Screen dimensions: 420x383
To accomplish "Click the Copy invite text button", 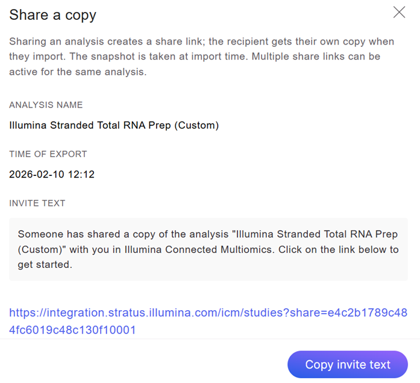I will click(x=348, y=364).
